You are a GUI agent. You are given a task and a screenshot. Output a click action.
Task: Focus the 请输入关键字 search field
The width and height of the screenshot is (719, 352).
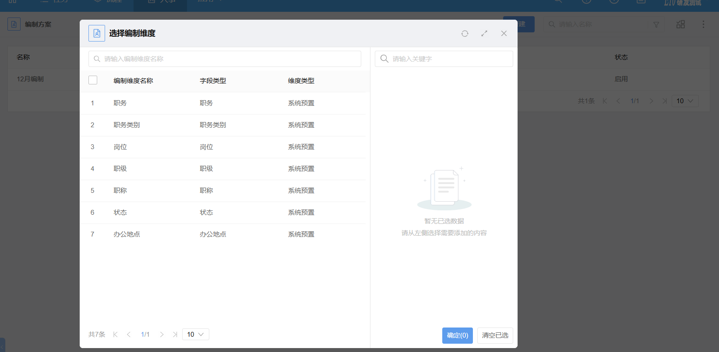[x=444, y=59]
